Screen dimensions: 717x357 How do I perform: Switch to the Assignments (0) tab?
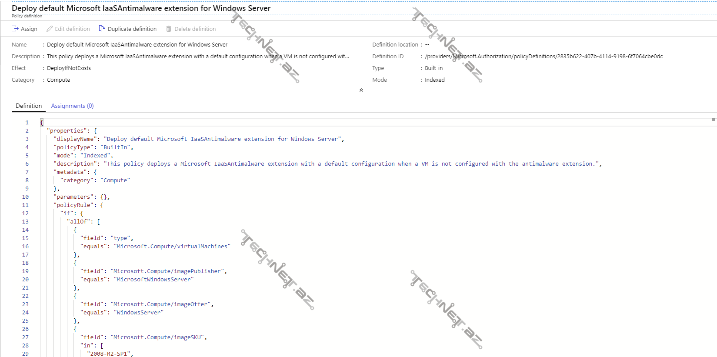(72, 106)
